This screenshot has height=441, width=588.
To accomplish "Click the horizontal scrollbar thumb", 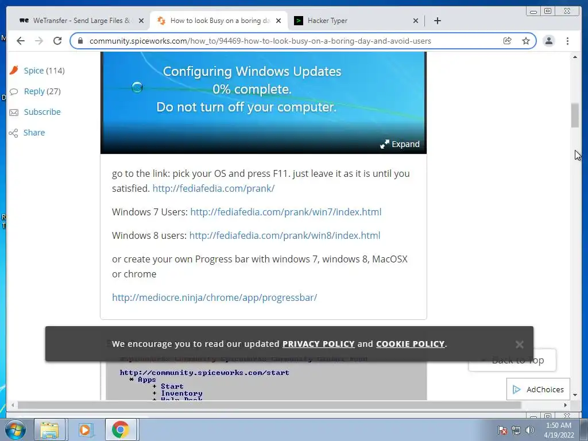I will pos(269,405).
